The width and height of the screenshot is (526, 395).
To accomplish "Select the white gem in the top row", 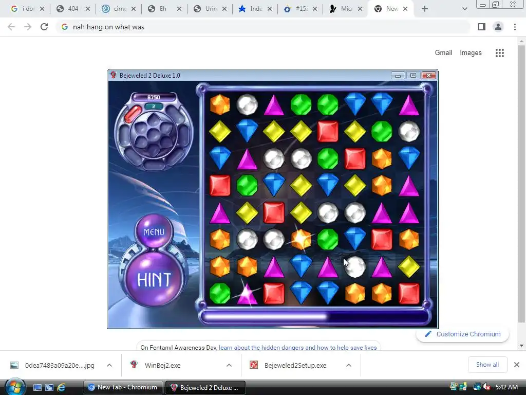I will 247,104.
